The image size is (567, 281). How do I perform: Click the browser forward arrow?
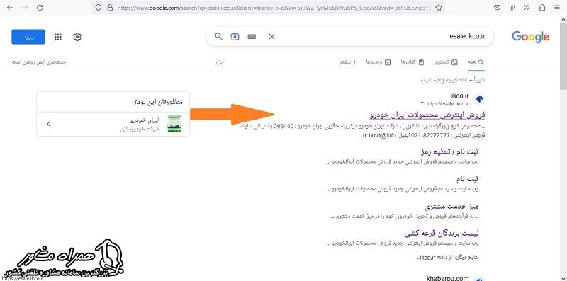pyautogui.click(x=25, y=8)
